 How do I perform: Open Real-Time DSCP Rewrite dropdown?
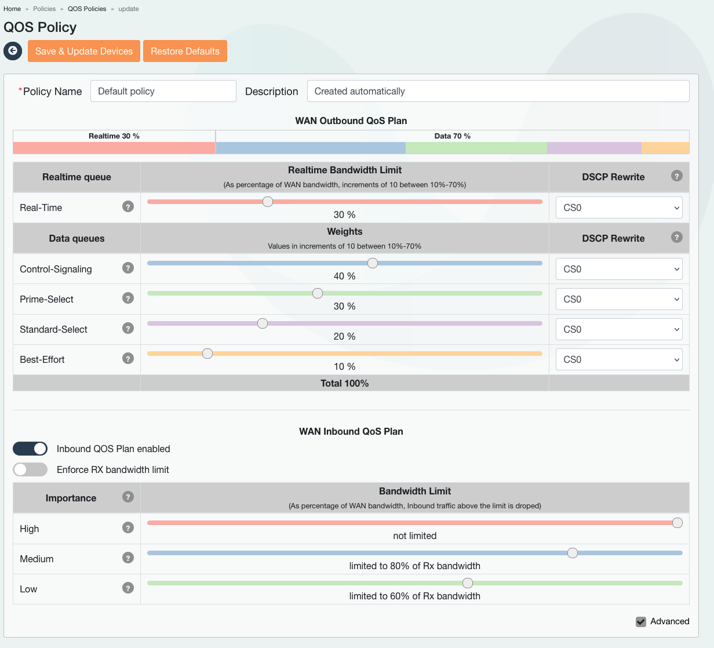click(619, 207)
